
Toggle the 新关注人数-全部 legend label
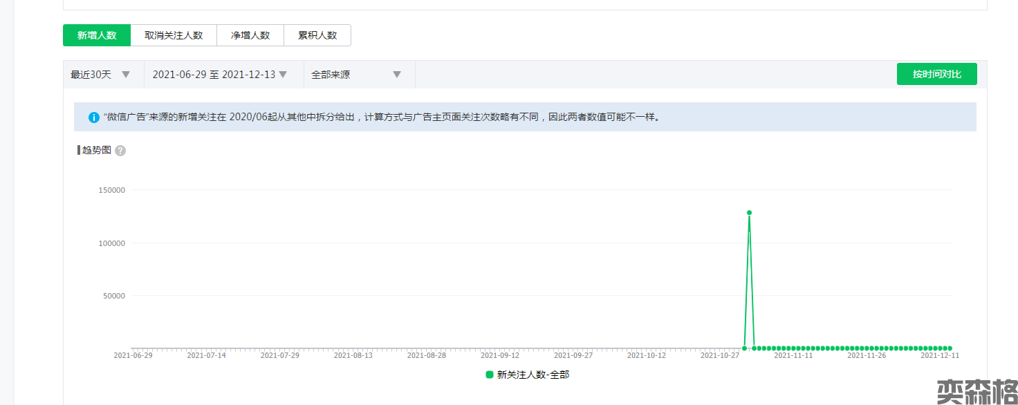click(x=533, y=375)
